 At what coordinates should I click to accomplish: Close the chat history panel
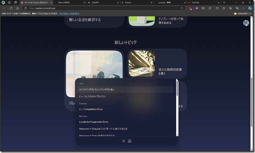[123, 141]
